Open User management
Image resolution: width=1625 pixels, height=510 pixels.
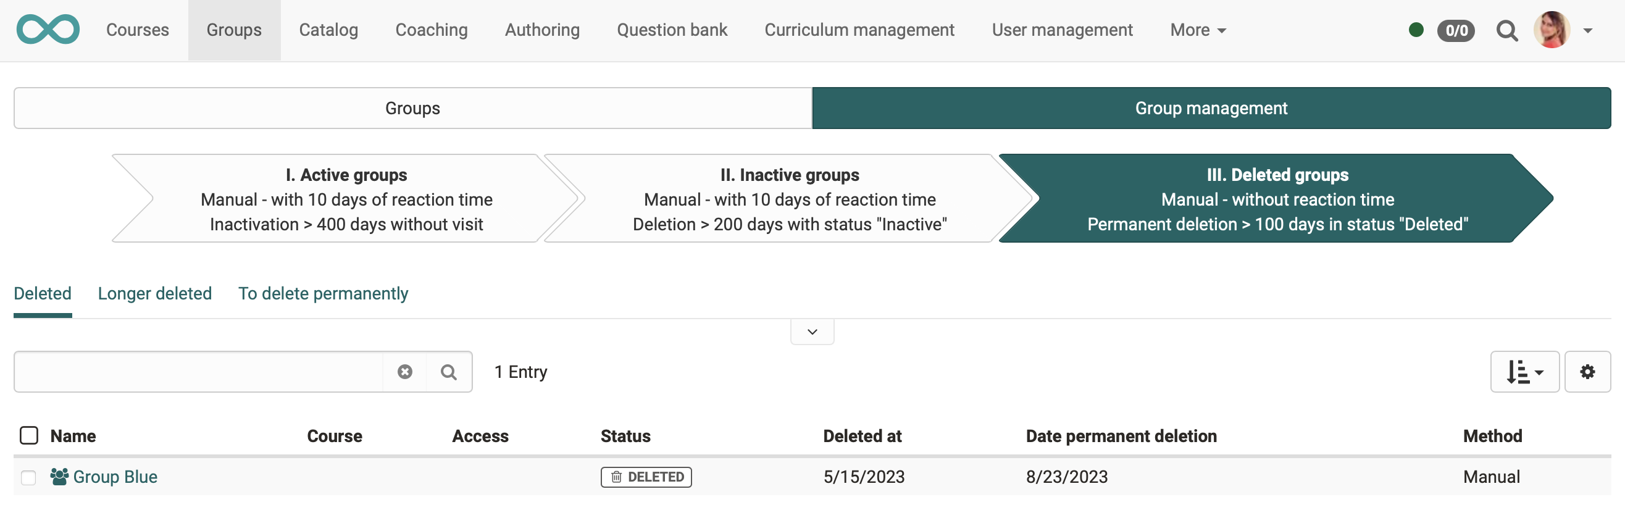point(1063,30)
